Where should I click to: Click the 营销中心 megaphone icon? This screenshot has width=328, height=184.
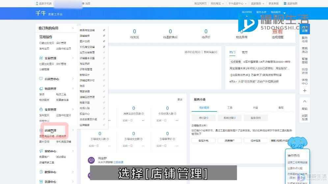[x=41, y=151]
